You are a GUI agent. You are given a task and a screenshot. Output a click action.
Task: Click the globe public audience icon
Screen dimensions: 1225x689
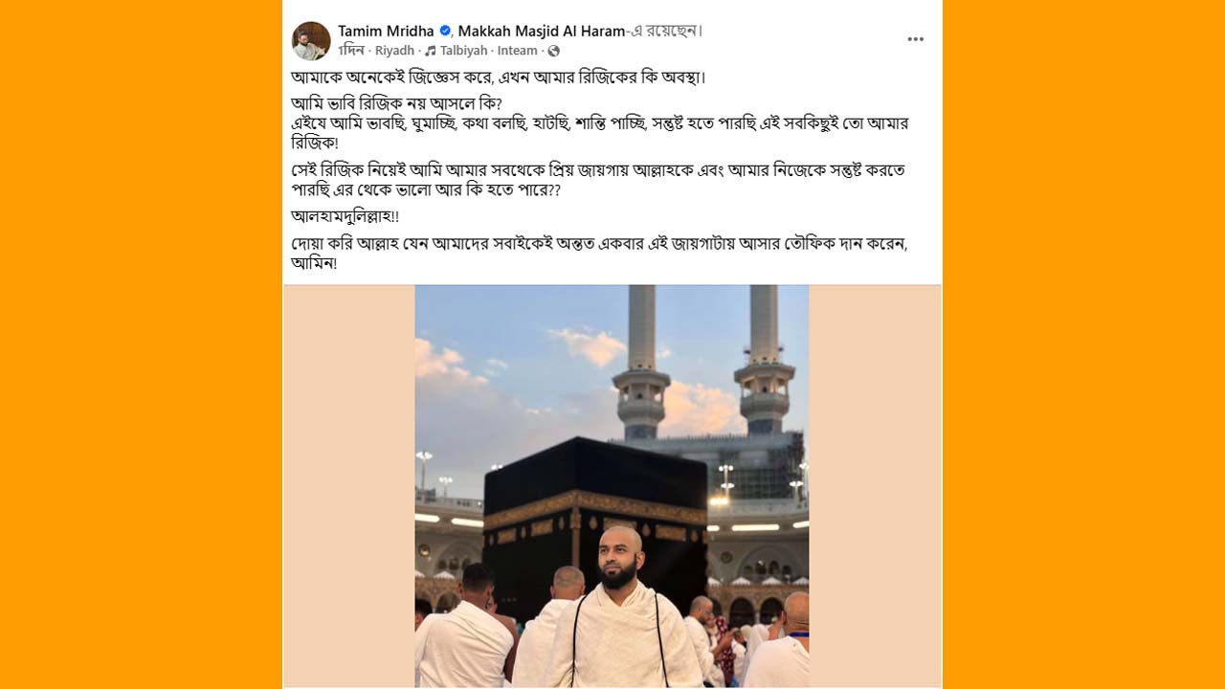click(553, 51)
